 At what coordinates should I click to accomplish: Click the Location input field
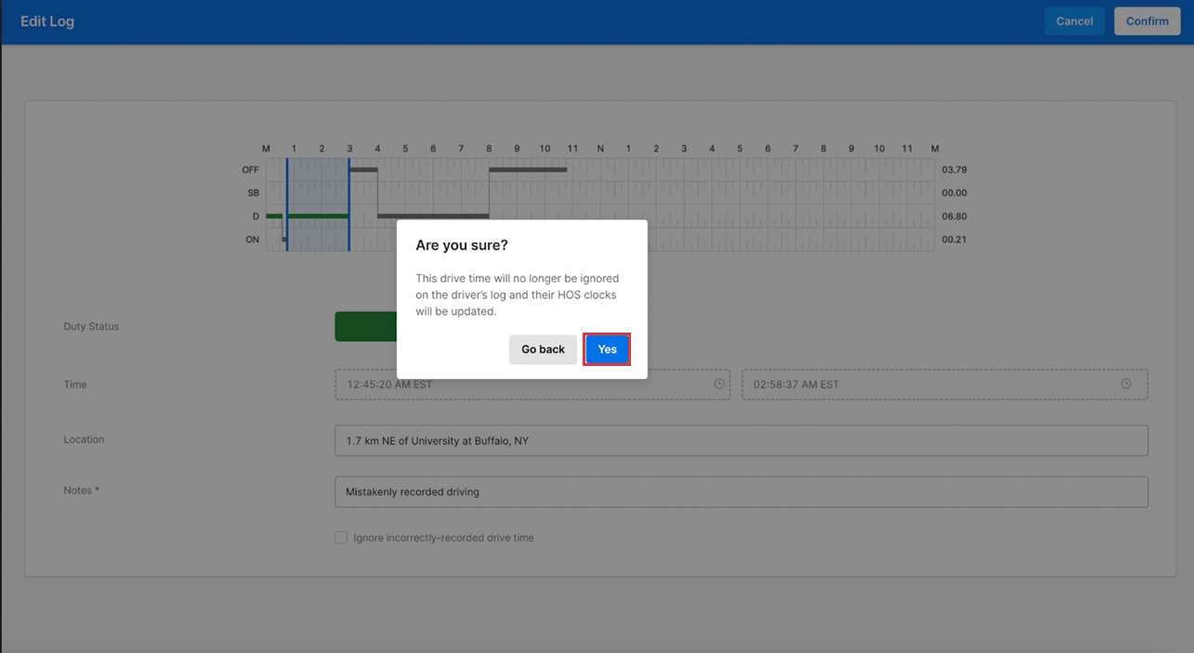[741, 440]
